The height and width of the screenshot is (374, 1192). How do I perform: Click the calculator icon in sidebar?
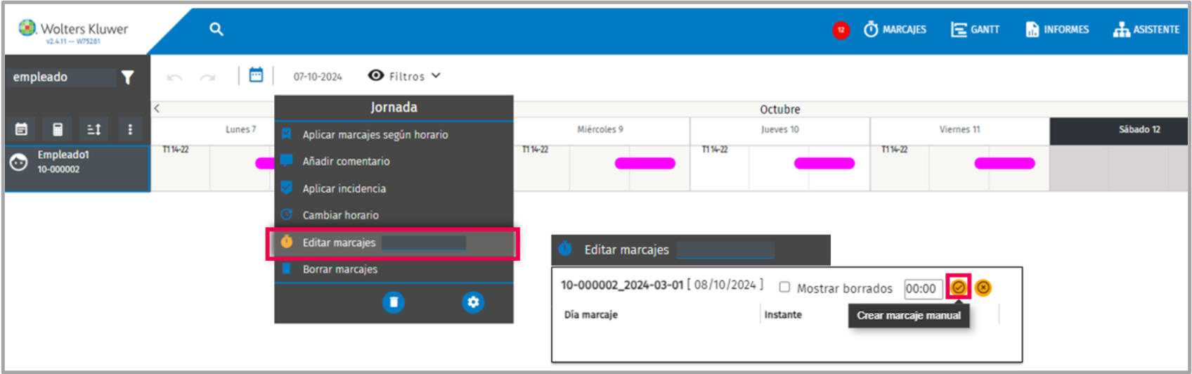pyautogui.click(x=58, y=129)
